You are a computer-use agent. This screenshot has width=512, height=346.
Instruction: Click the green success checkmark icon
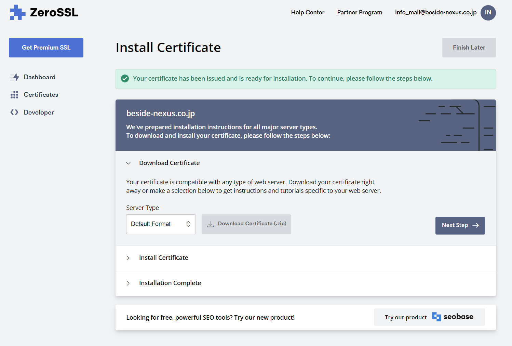tap(125, 78)
